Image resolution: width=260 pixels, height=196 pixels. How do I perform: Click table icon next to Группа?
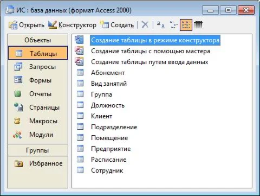click(x=80, y=94)
